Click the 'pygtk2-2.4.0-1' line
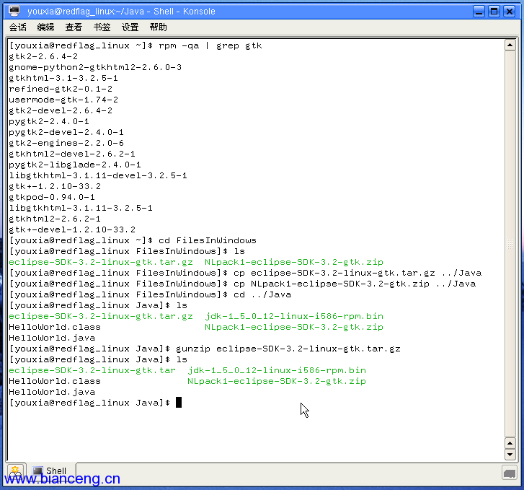Viewport: 524px width, 490px height. pos(49,121)
